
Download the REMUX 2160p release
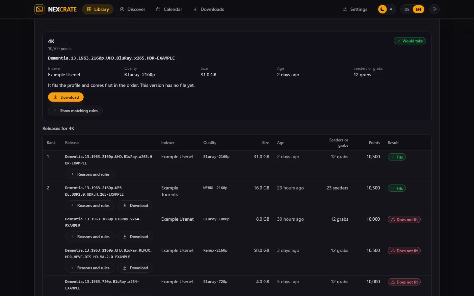(x=135, y=268)
